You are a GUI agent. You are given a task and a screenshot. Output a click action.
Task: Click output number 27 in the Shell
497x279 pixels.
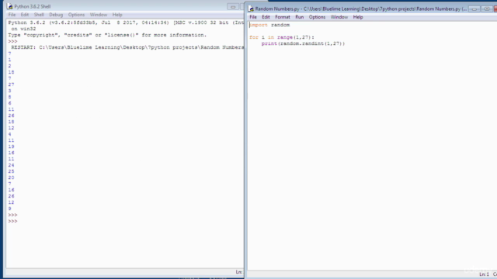tap(11, 84)
